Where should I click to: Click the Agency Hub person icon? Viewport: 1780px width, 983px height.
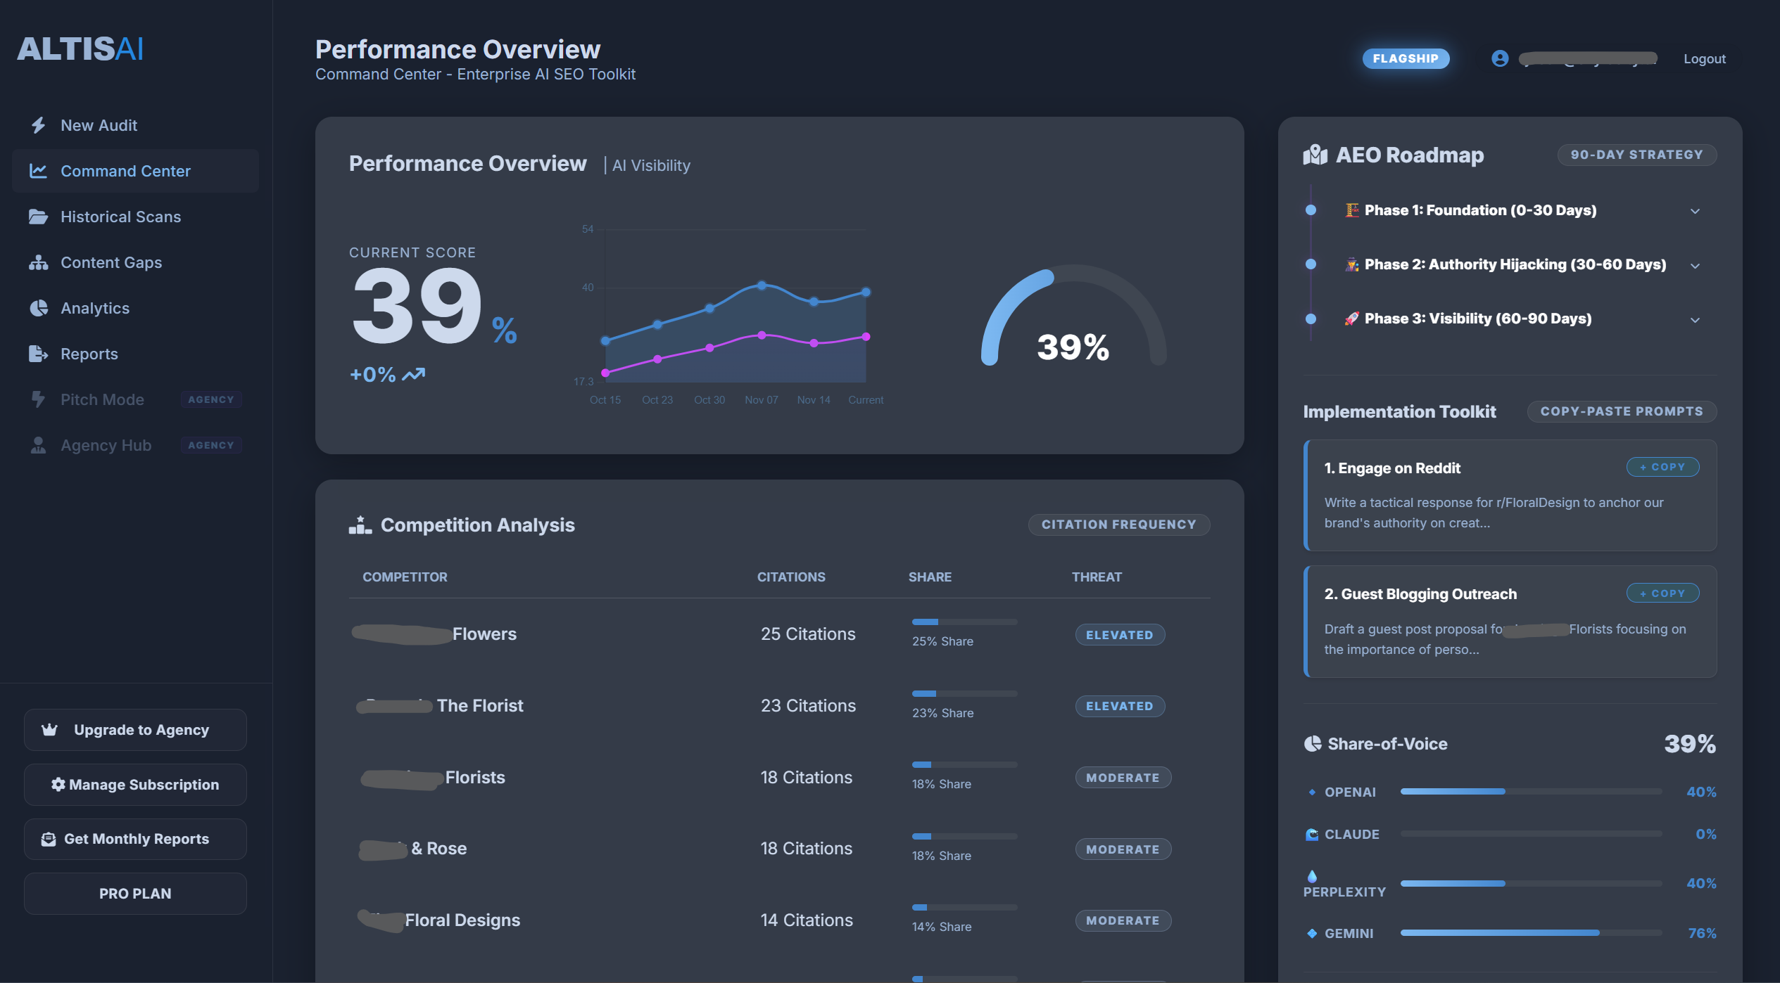pos(38,445)
